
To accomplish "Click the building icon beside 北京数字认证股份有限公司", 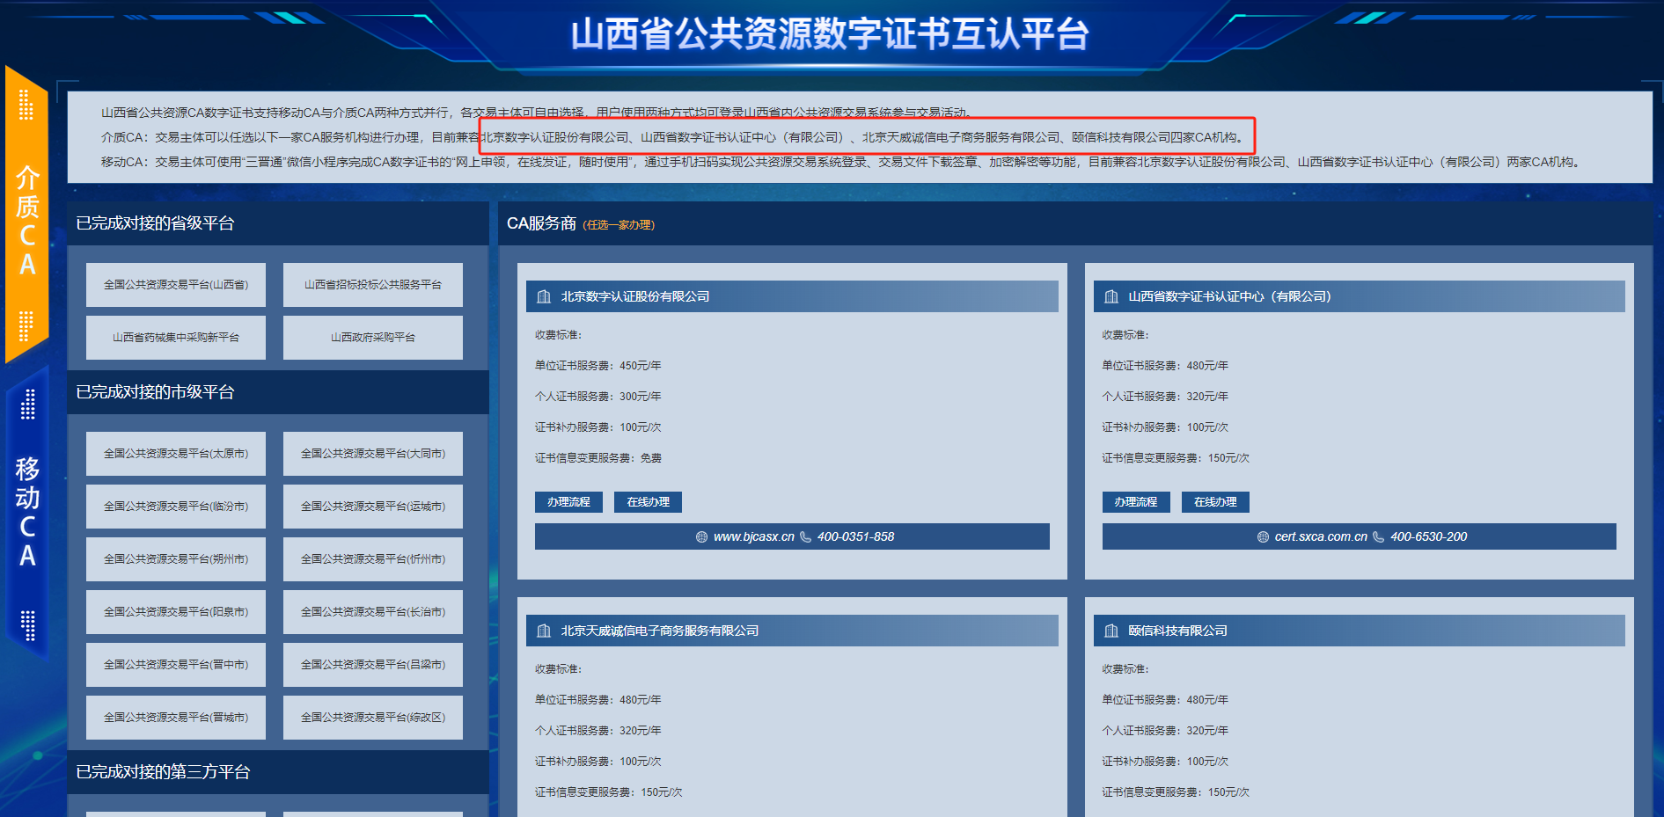I will coord(544,297).
